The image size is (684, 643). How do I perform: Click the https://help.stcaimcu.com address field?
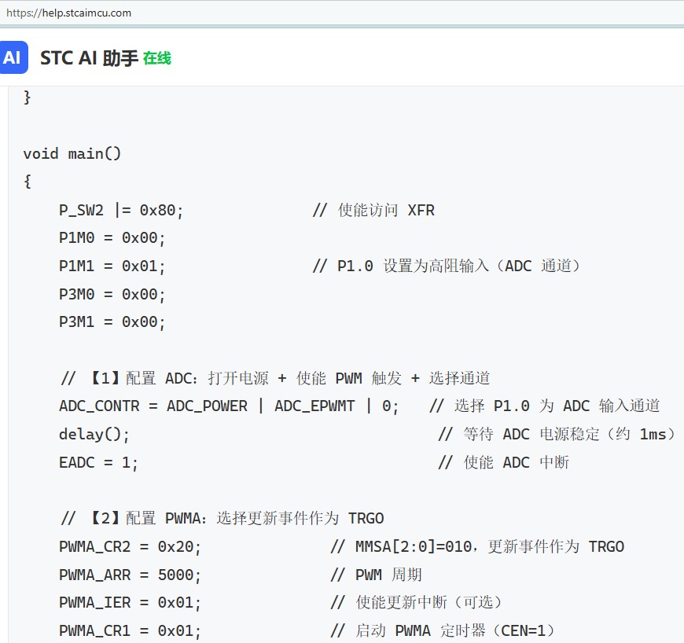pos(69,13)
